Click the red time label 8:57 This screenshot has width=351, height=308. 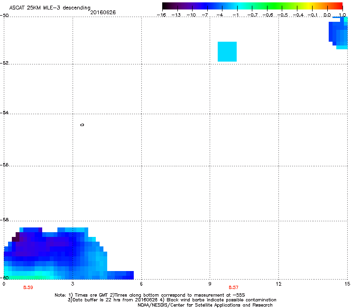(233, 288)
